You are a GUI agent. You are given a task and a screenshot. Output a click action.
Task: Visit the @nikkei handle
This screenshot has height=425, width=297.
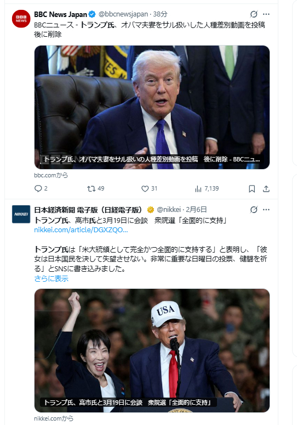[x=169, y=210]
